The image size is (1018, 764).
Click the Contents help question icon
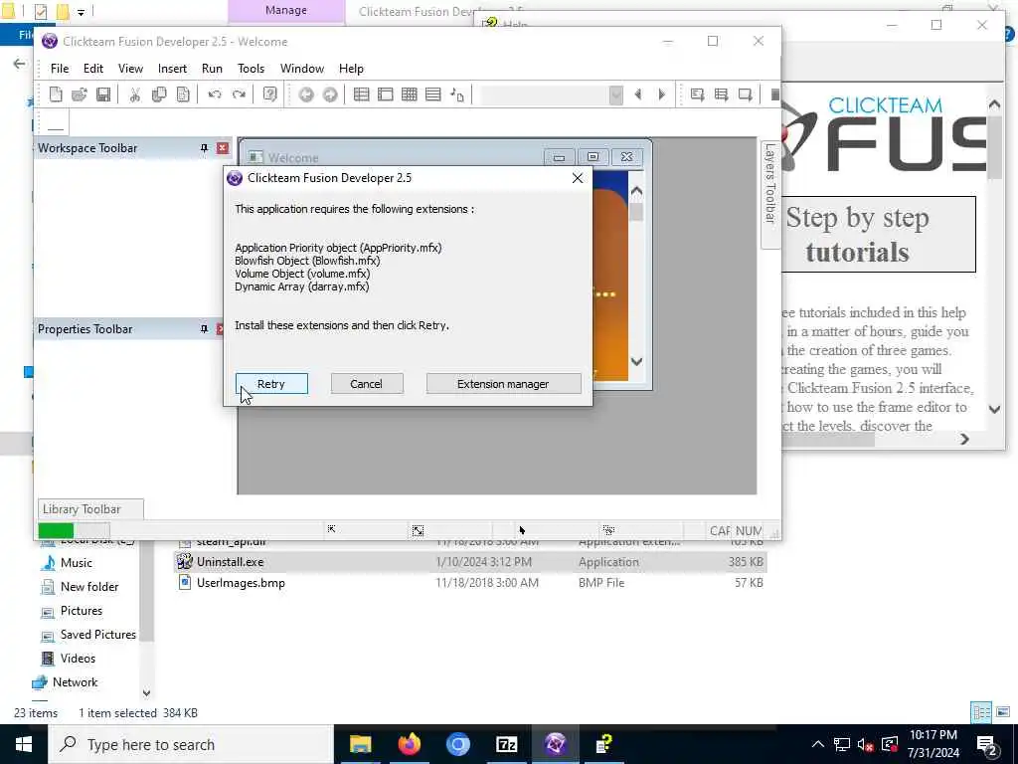click(270, 95)
